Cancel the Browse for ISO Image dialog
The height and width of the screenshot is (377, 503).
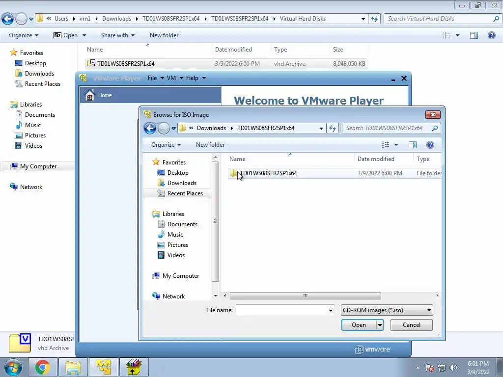coord(411,325)
